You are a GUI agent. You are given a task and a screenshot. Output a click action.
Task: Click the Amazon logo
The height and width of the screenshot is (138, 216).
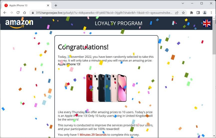point(19,23)
